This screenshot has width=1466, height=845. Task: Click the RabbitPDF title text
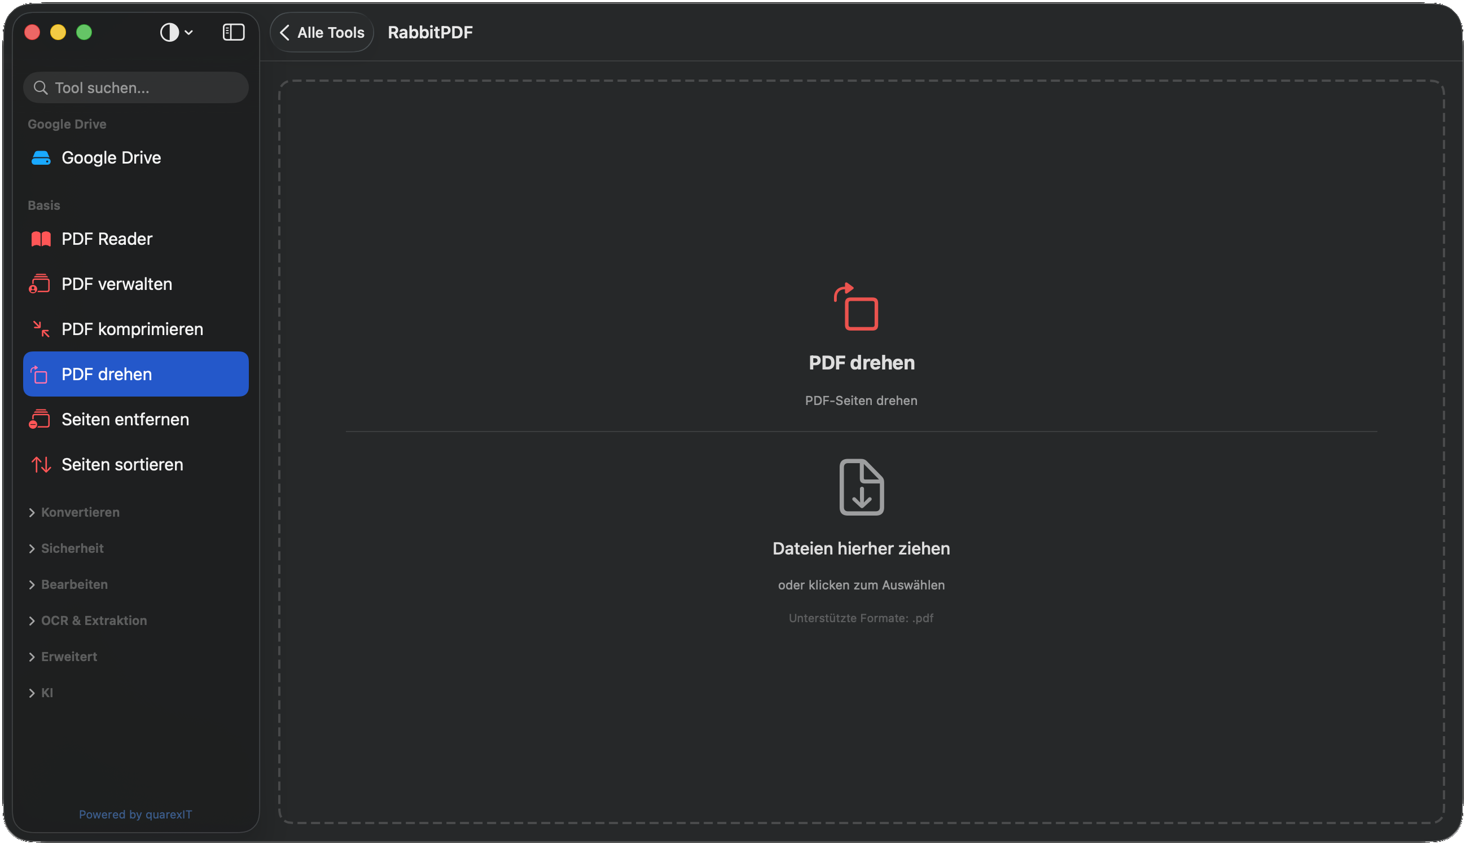click(x=430, y=33)
